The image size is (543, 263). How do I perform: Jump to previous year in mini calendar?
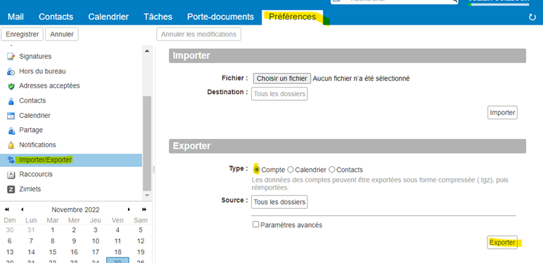tap(7, 210)
